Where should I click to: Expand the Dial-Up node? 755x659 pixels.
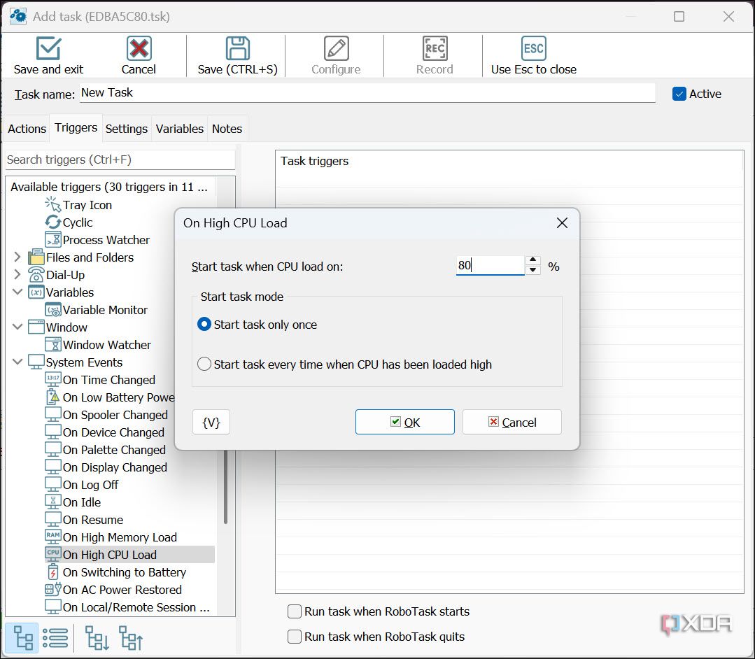tap(17, 275)
